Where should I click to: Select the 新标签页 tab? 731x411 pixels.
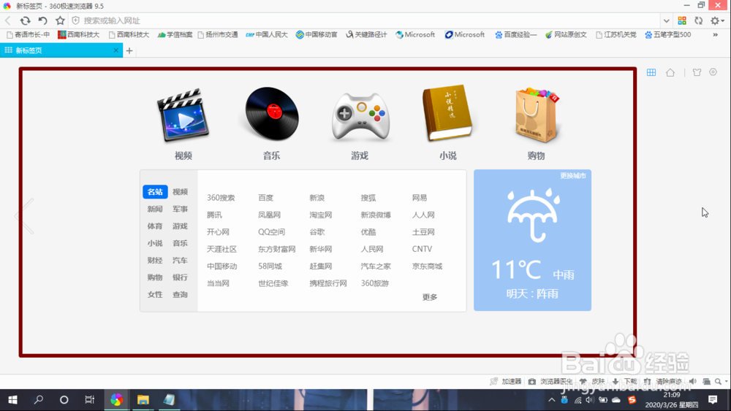pos(61,50)
